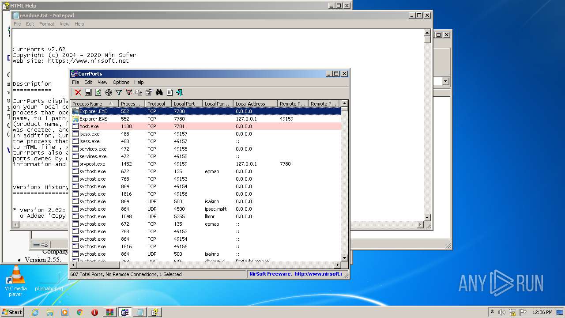Screen dimensions: 565x318
Task: Open pluspalm.png desktop file
Action: 49,282
